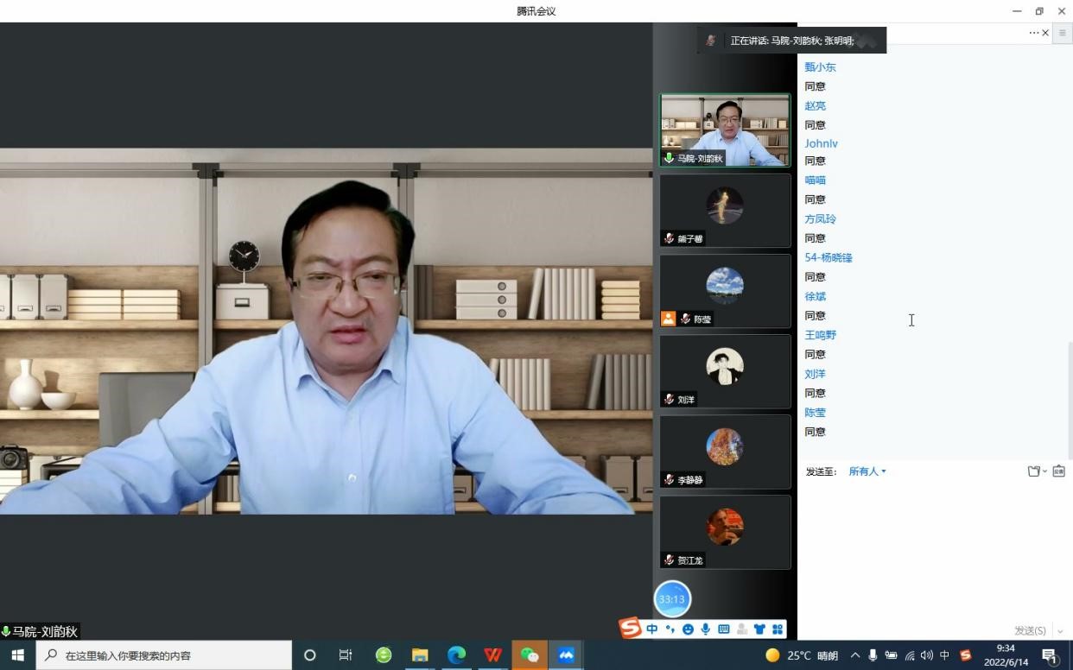The width and height of the screenshot is (1073, 670).
Task: Select 李静静's participant video tile
Action: click(x=725, y=452)
